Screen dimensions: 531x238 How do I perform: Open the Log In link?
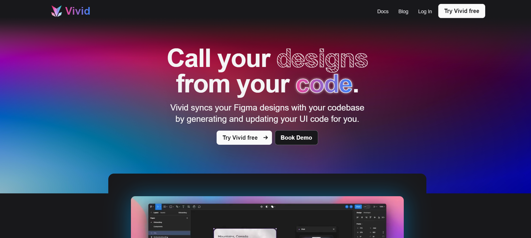point(425,11)
